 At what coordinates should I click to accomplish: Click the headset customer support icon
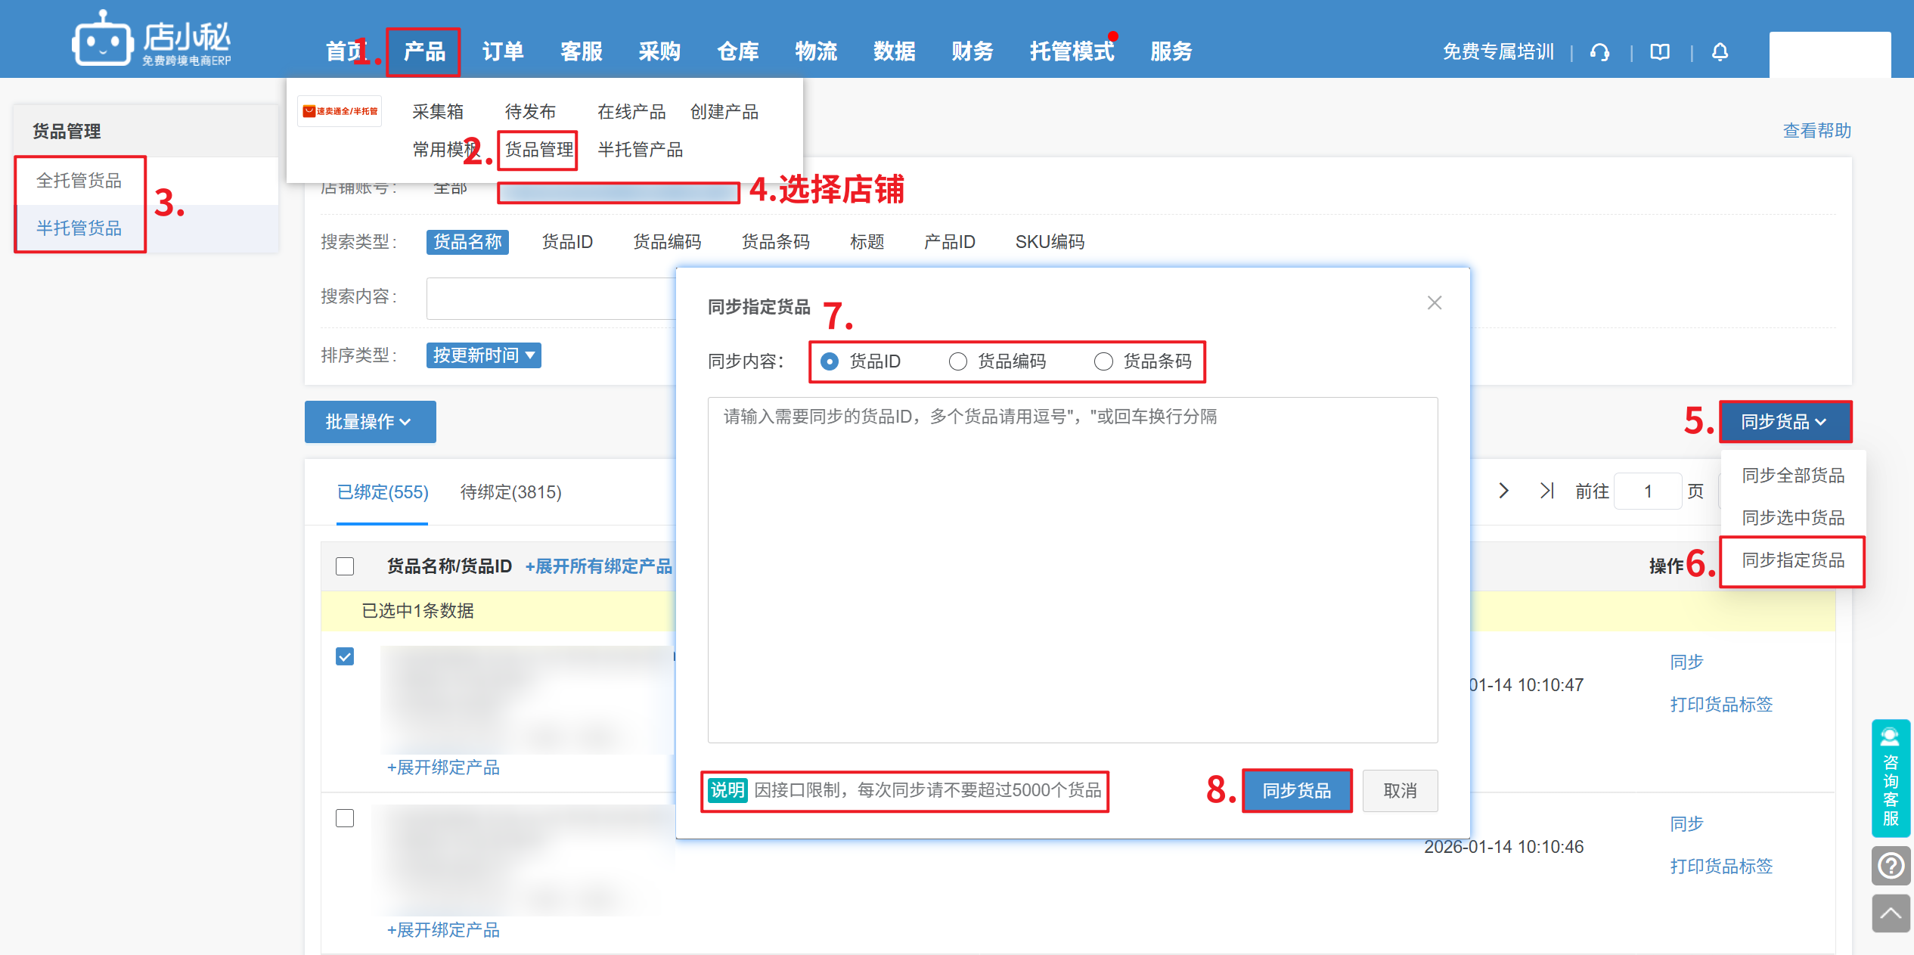(1599, 52)
